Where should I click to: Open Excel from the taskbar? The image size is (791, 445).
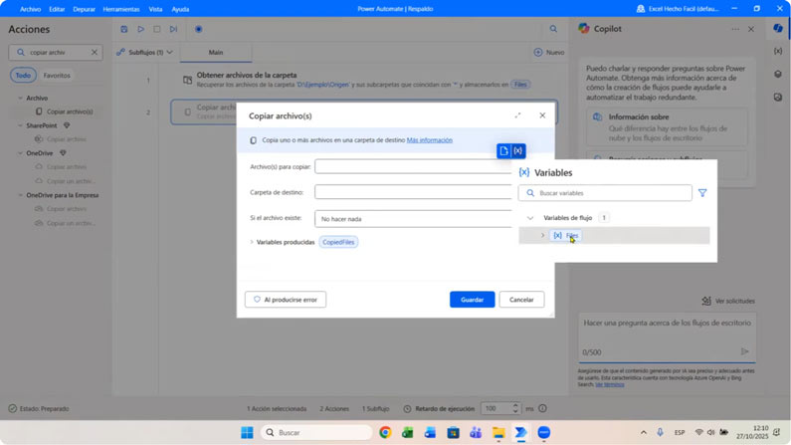408,432
